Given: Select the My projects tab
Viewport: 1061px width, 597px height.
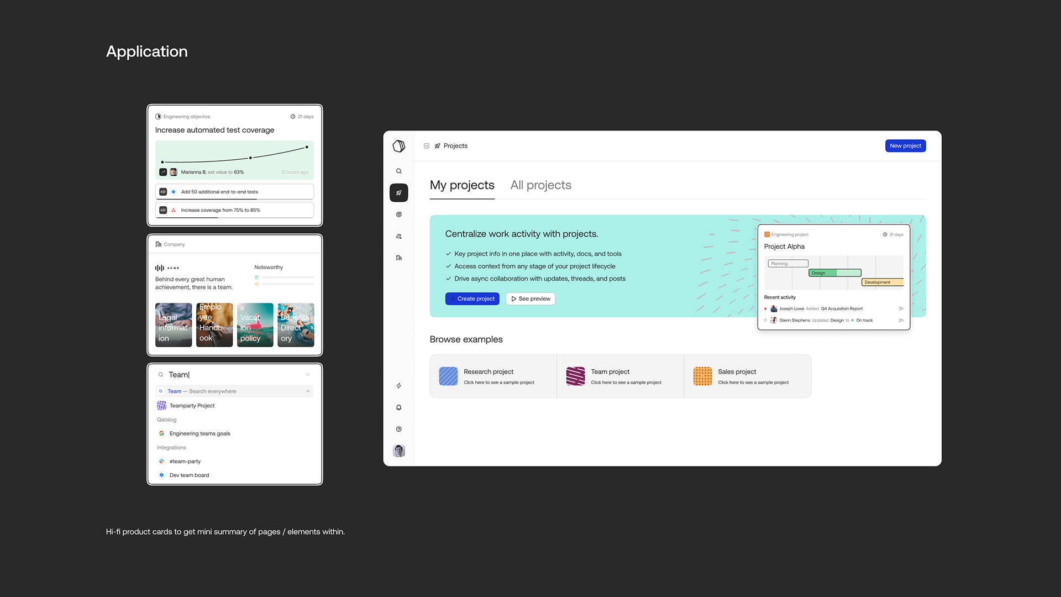Looking at the screenshot, I should (462, 185).
